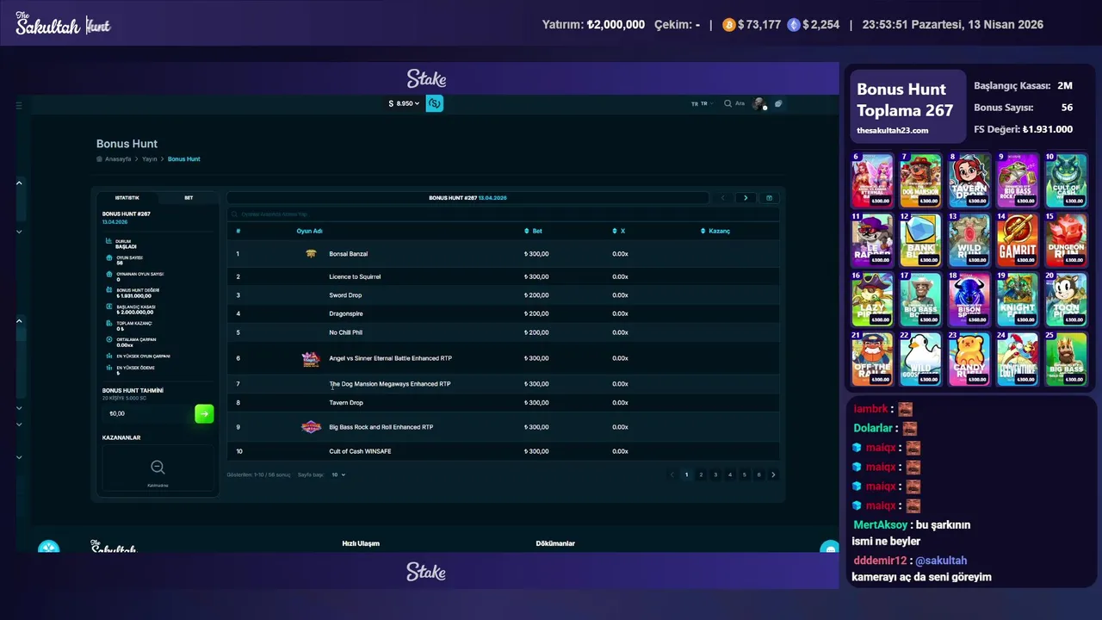Go to the previous bonus hunt arrow
This screenshot has width=1102, height=620.
pos(723,198)
